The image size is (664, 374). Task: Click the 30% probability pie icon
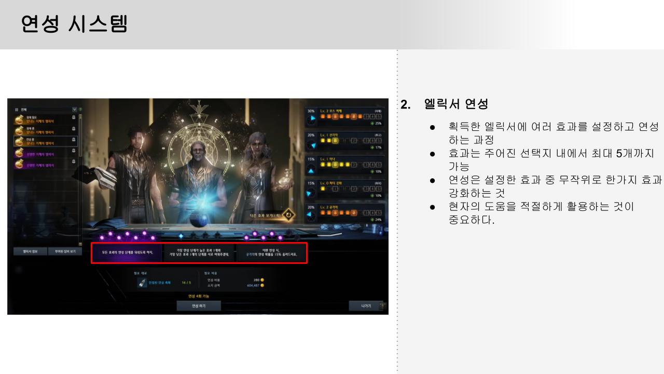[x=311, y=120]
